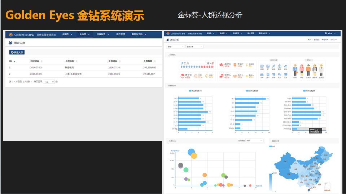Click the 新疆 region on the map

(285, 161)
